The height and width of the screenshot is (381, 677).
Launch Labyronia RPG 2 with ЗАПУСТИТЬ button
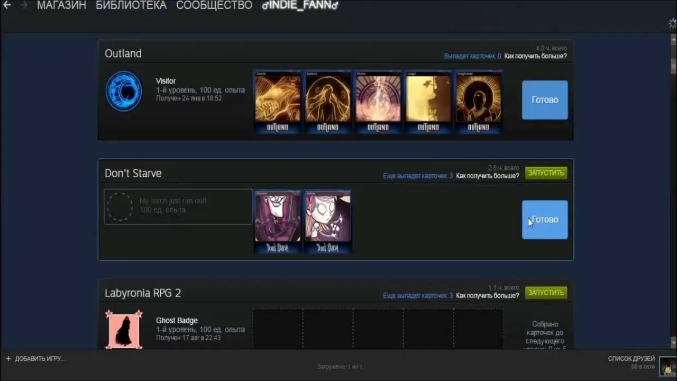pyautogui.click(x=546, y=293)
